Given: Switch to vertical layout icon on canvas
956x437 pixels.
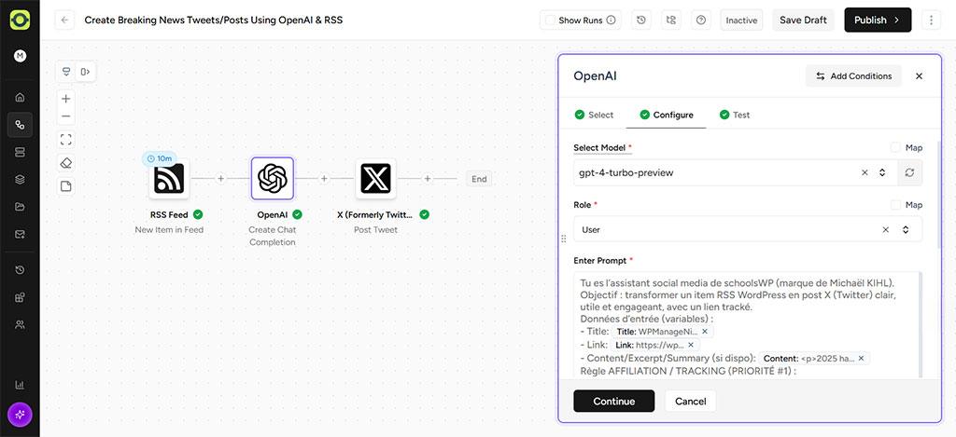Looking at the screenshot, I should point(66,72).
